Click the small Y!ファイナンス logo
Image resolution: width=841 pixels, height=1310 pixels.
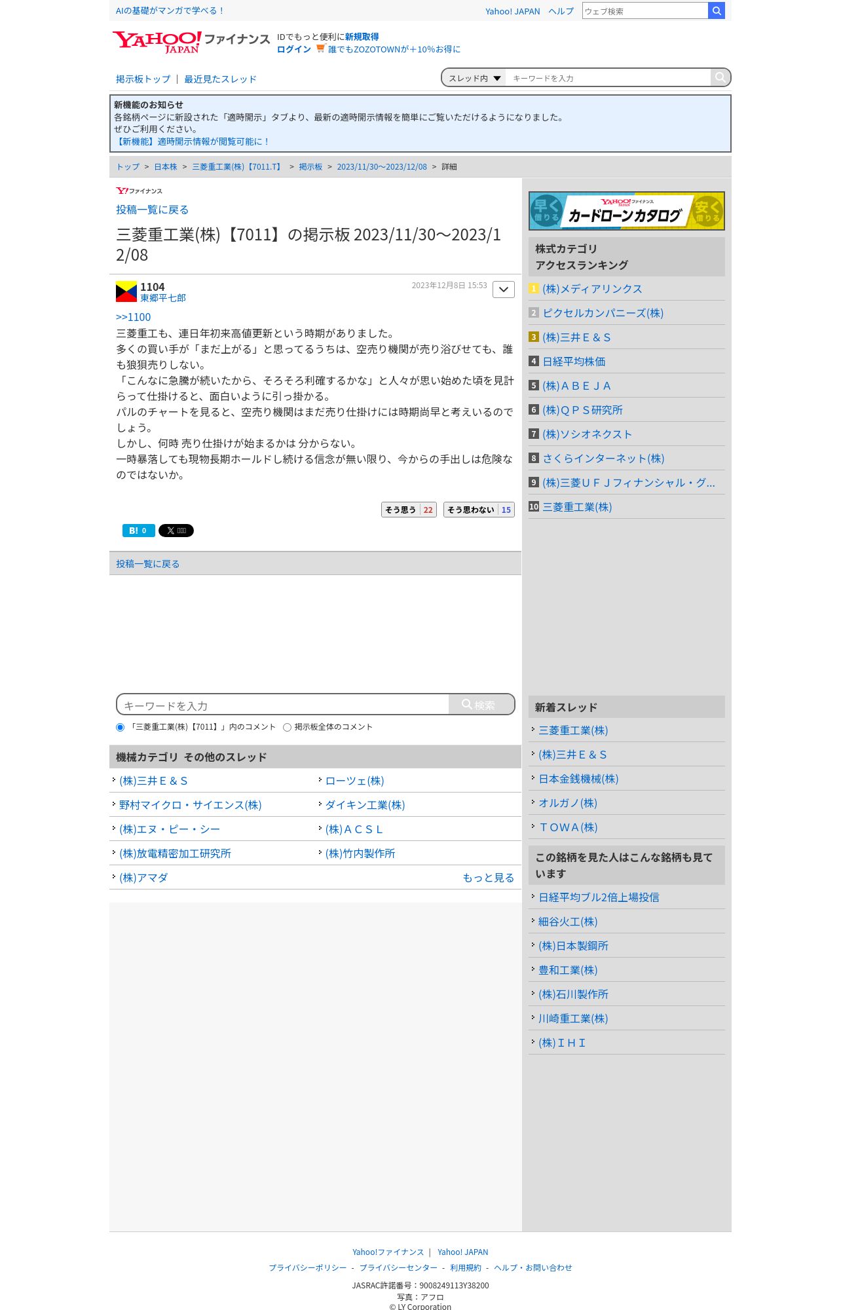point(139,191)
